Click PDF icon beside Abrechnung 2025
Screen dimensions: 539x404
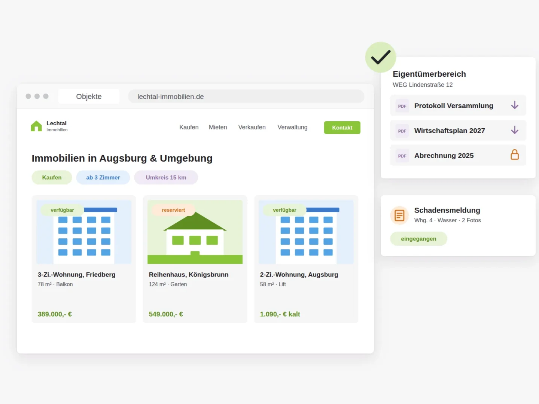point(402,156)
